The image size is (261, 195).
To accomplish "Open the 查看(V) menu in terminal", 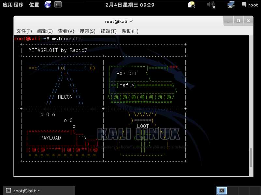I will coord(66,31).
